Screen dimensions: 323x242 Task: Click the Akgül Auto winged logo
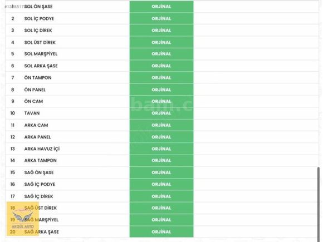(23, 219)
